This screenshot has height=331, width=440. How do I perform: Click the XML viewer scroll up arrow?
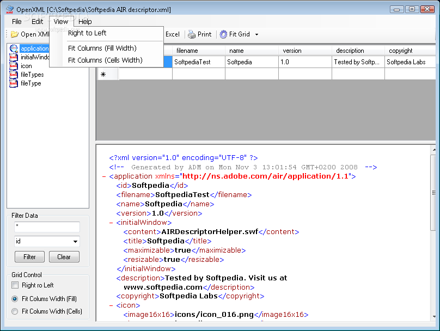click(434, 150)
